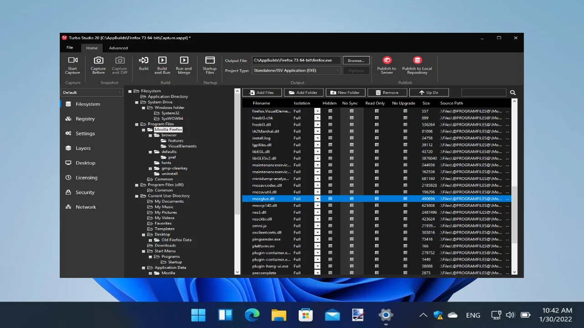
Task: Click the Build and Run icon
Action: coord(162,60)
